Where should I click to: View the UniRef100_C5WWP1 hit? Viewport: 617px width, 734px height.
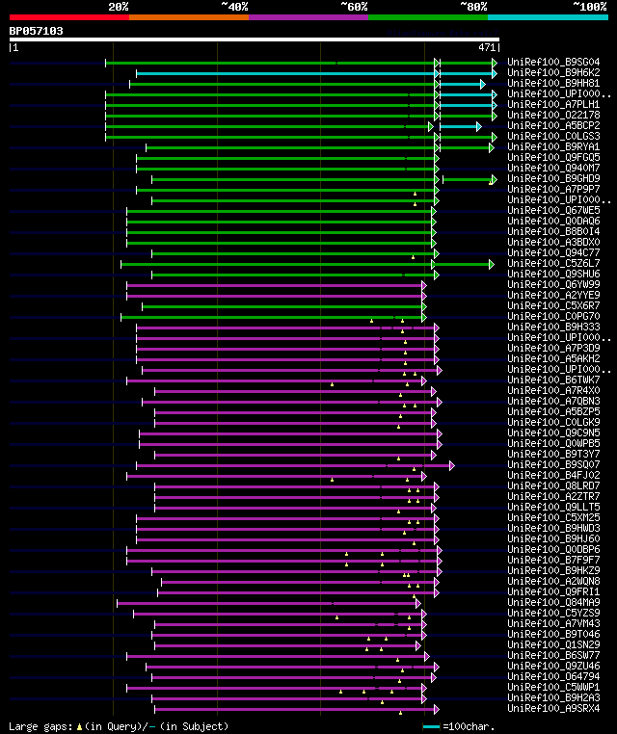553,687
